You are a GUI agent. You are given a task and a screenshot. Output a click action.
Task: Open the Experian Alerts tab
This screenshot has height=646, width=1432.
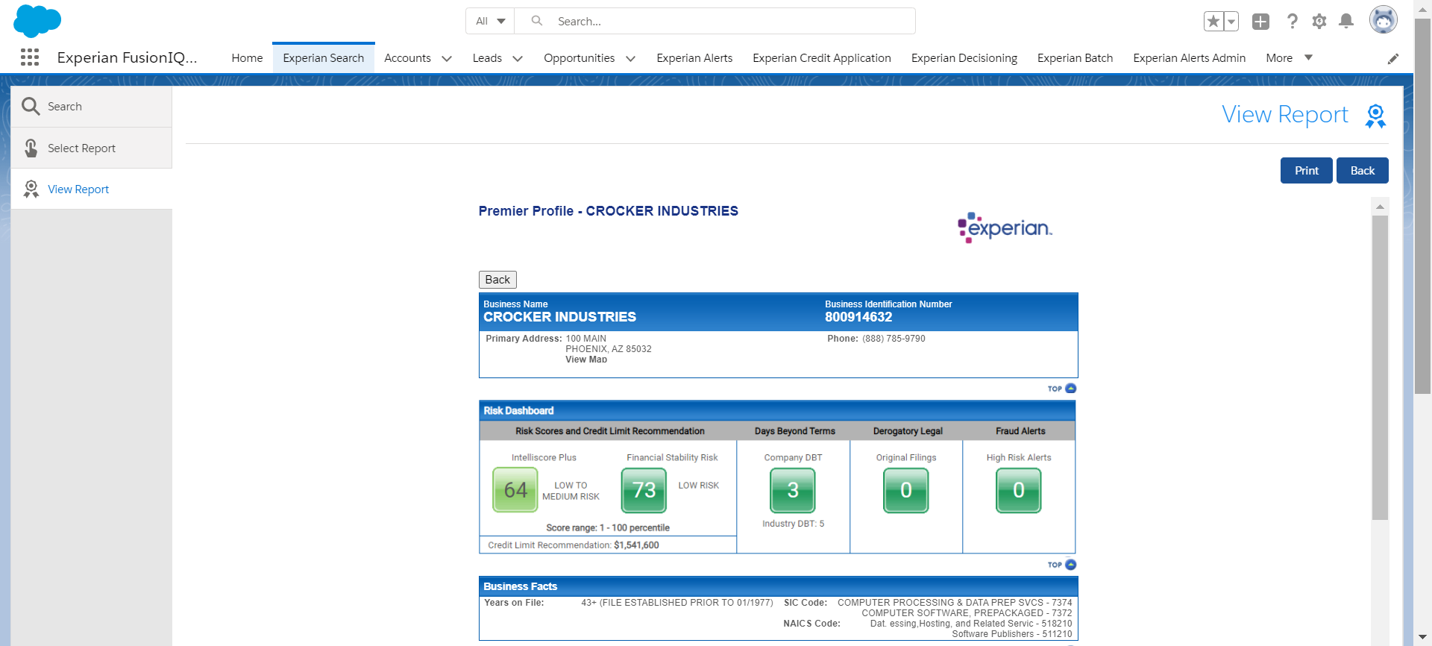pyautogui.click(x=694, y=58)
